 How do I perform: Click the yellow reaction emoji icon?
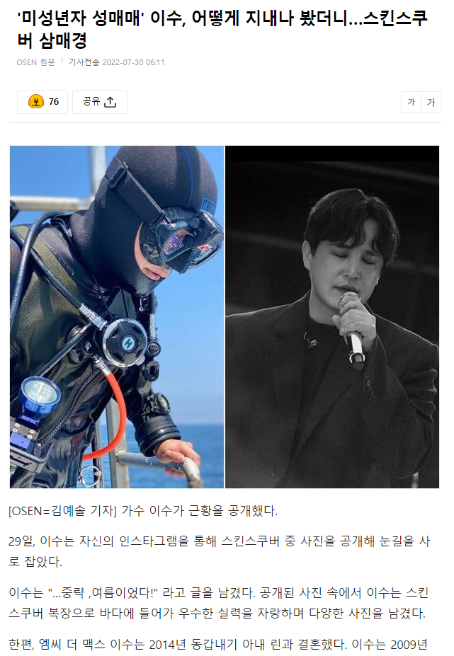(x=36, y=102)
